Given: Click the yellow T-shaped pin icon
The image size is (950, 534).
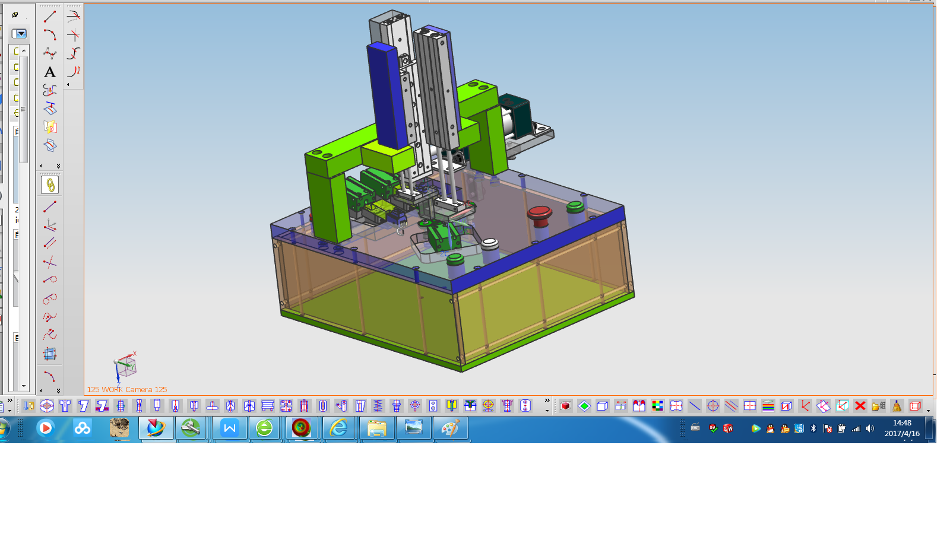Looking at the screenshot, I should click(x=452, y=406).
